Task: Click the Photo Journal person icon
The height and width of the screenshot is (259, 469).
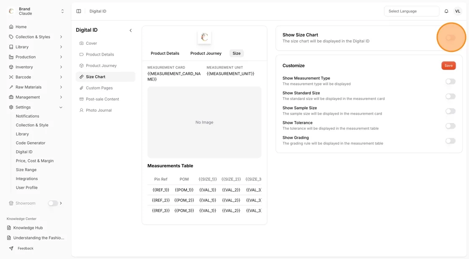Action: click(x=81, y=110)
